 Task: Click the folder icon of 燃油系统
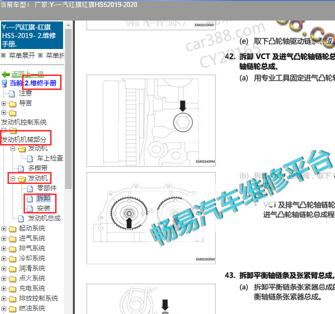pos(13,309)
